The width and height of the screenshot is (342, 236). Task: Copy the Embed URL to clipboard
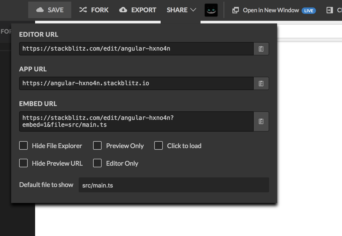pyautogui.click(x=261, y=121)
